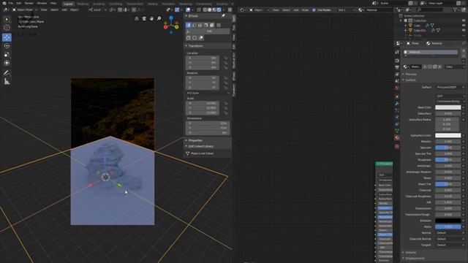The width and height of the screenshot is (468, 263).
Task: Open the Local transform orientation dropdown
Action: pos(97,9)
